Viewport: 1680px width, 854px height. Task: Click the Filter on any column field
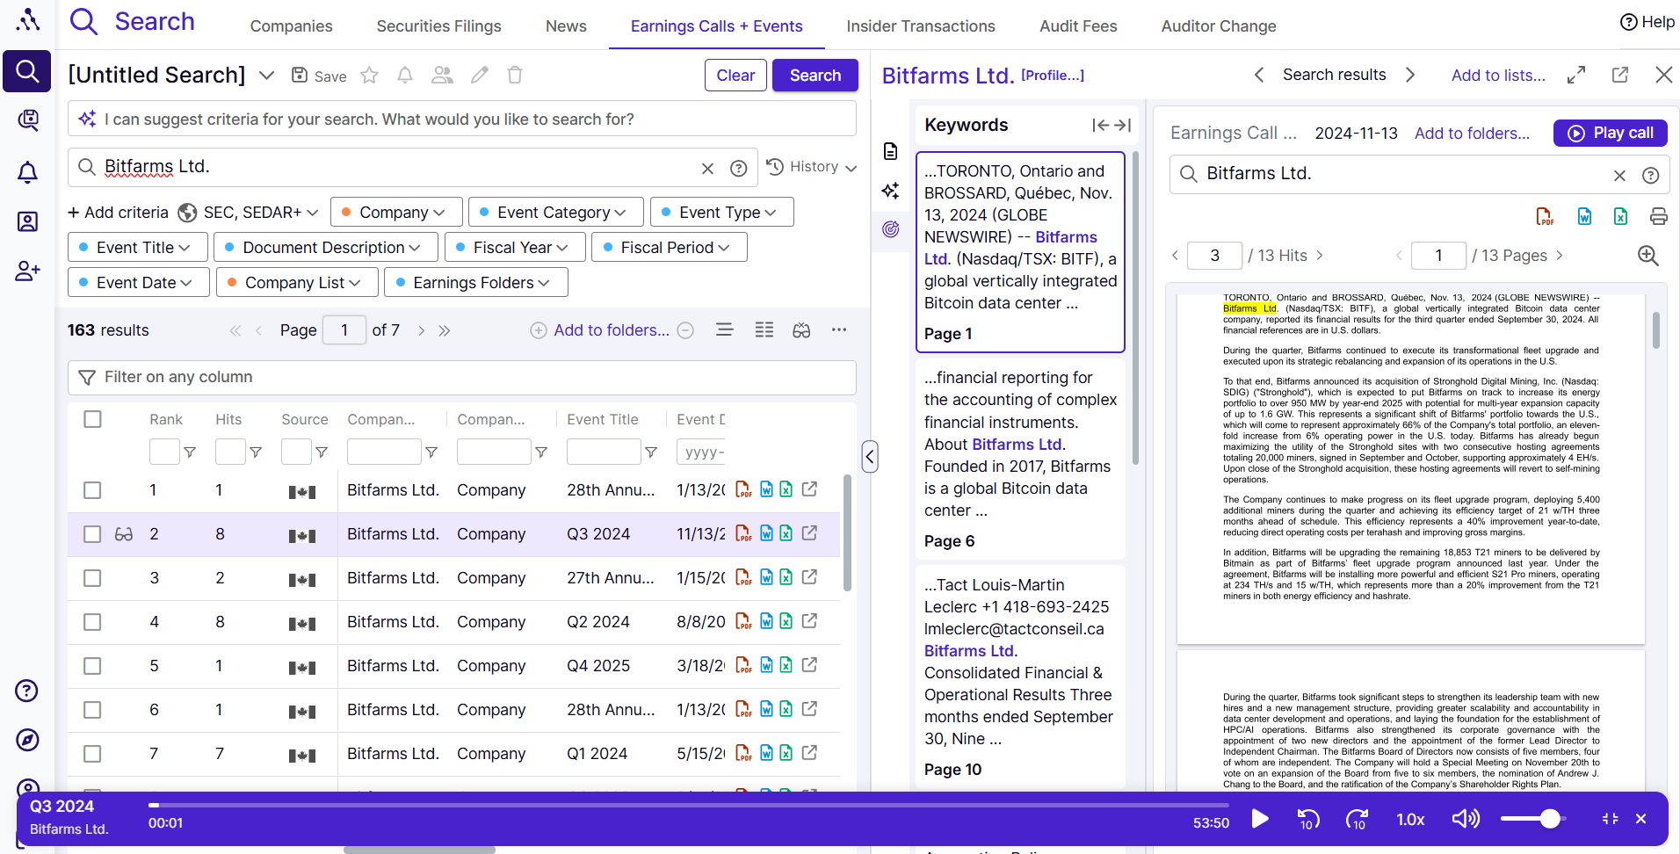coord(462,378)
